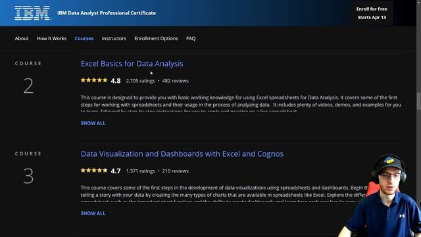Viewport: 421px width, 237px height.
Task: Click the IBM Data Analyst Professional Certificate title
Action: (107, 13)
